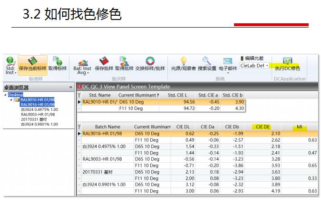Select RAL9003-HR 01/98 in desktop browser tree

click(x=38, y=114)
